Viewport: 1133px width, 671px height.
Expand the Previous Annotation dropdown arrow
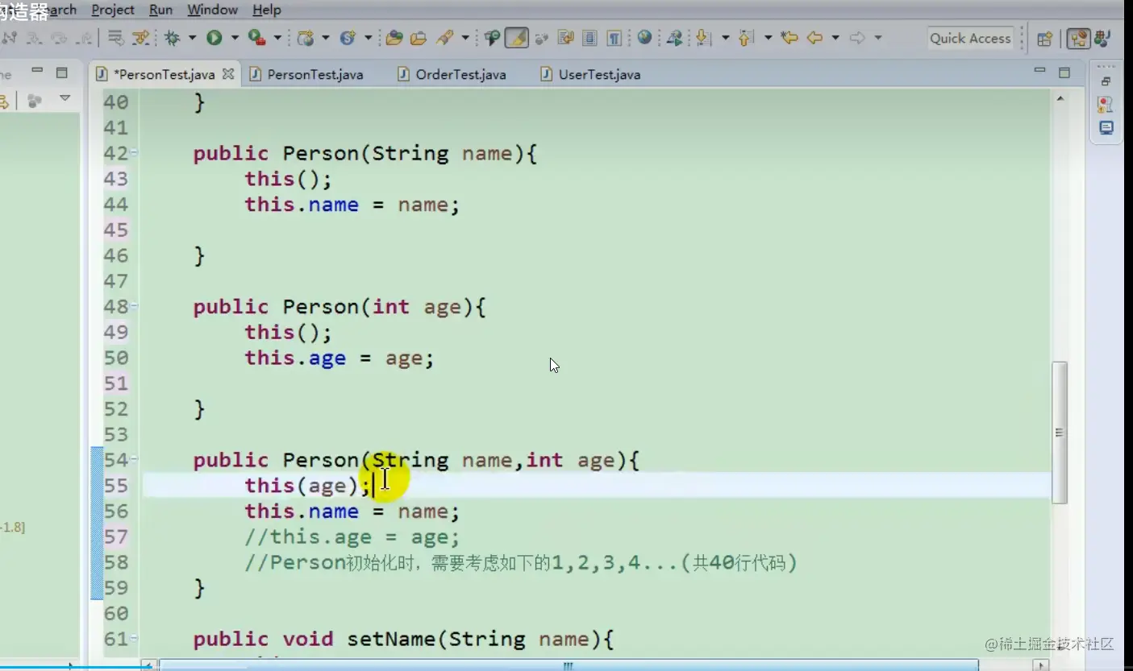pyautogui.click(x=768, y=38)
